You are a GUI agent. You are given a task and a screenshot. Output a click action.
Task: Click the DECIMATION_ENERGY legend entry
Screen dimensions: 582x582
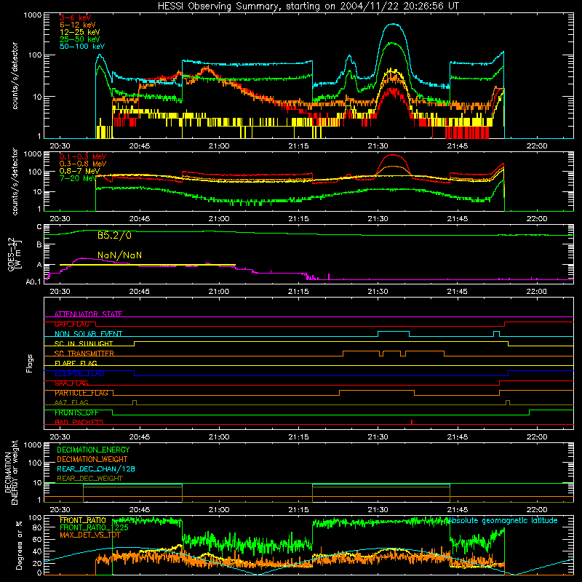93,450
